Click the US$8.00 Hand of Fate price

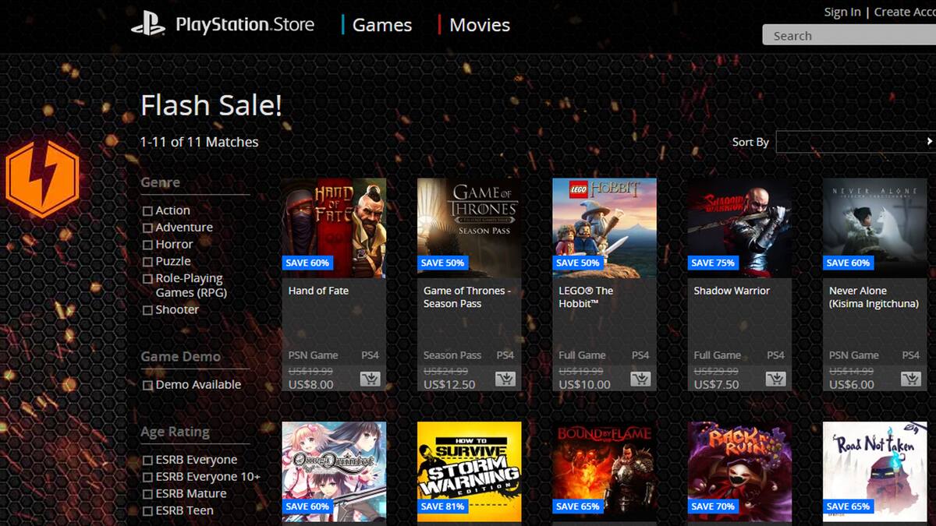310,384
